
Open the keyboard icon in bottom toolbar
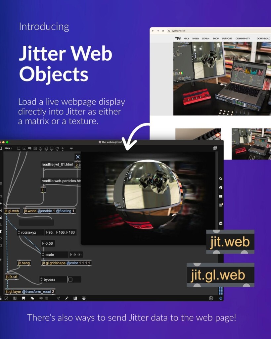pyautogui.click(x=84, y=298)
